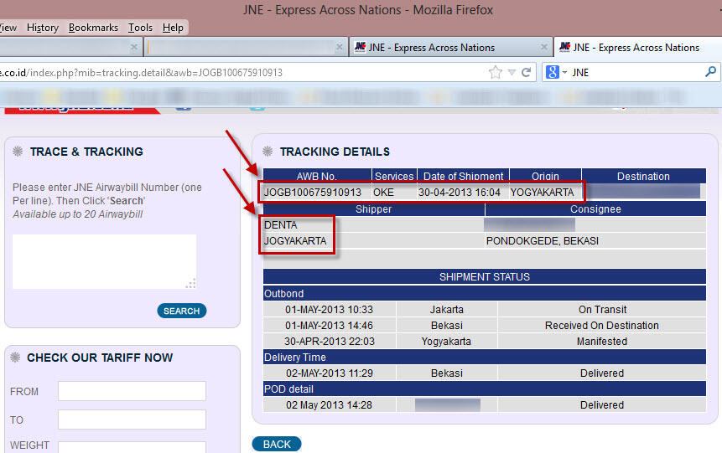Click the Received On Destination status
The image size is (722, 453).
pos(602,326)
